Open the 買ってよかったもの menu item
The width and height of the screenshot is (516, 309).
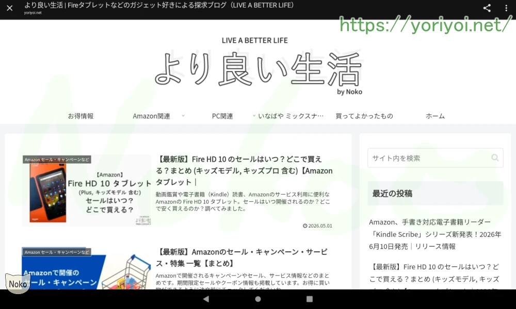364,116
